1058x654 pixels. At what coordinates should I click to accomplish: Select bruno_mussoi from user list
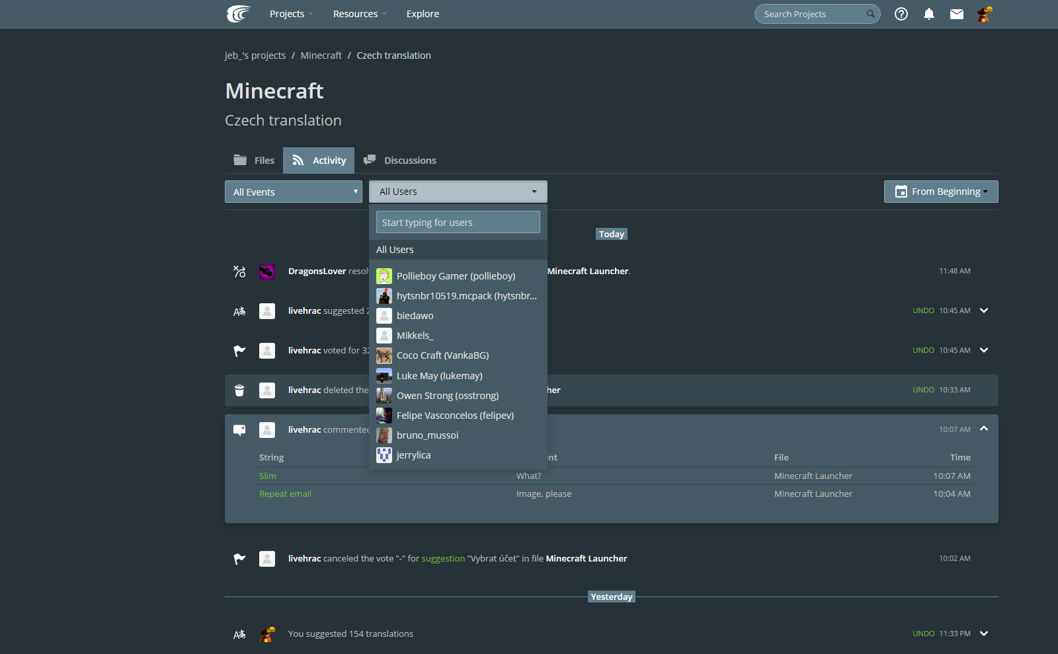pos(458,435)
